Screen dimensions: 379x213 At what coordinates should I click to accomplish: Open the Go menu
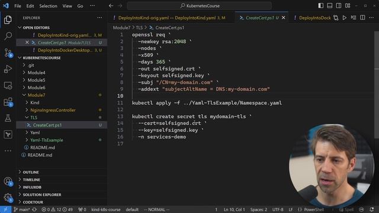tap(81, 6)
